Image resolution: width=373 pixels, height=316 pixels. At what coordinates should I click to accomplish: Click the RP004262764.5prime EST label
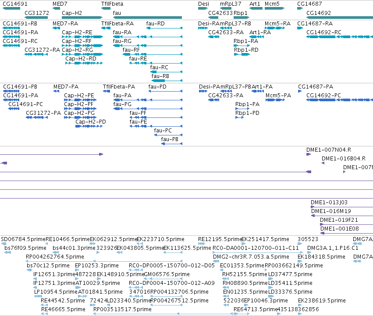tap(55, 257)
